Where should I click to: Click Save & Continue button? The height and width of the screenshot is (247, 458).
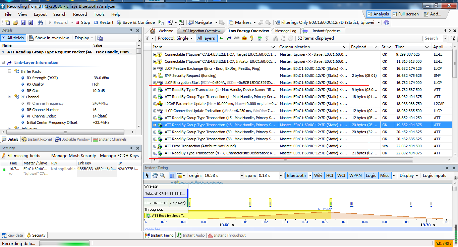[136, 22]
